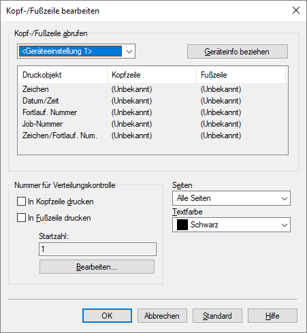Expand the Alle Seiten dropdown
Image resolution: width=307 pixels, height=333 pixels.
tap(231, 198)
